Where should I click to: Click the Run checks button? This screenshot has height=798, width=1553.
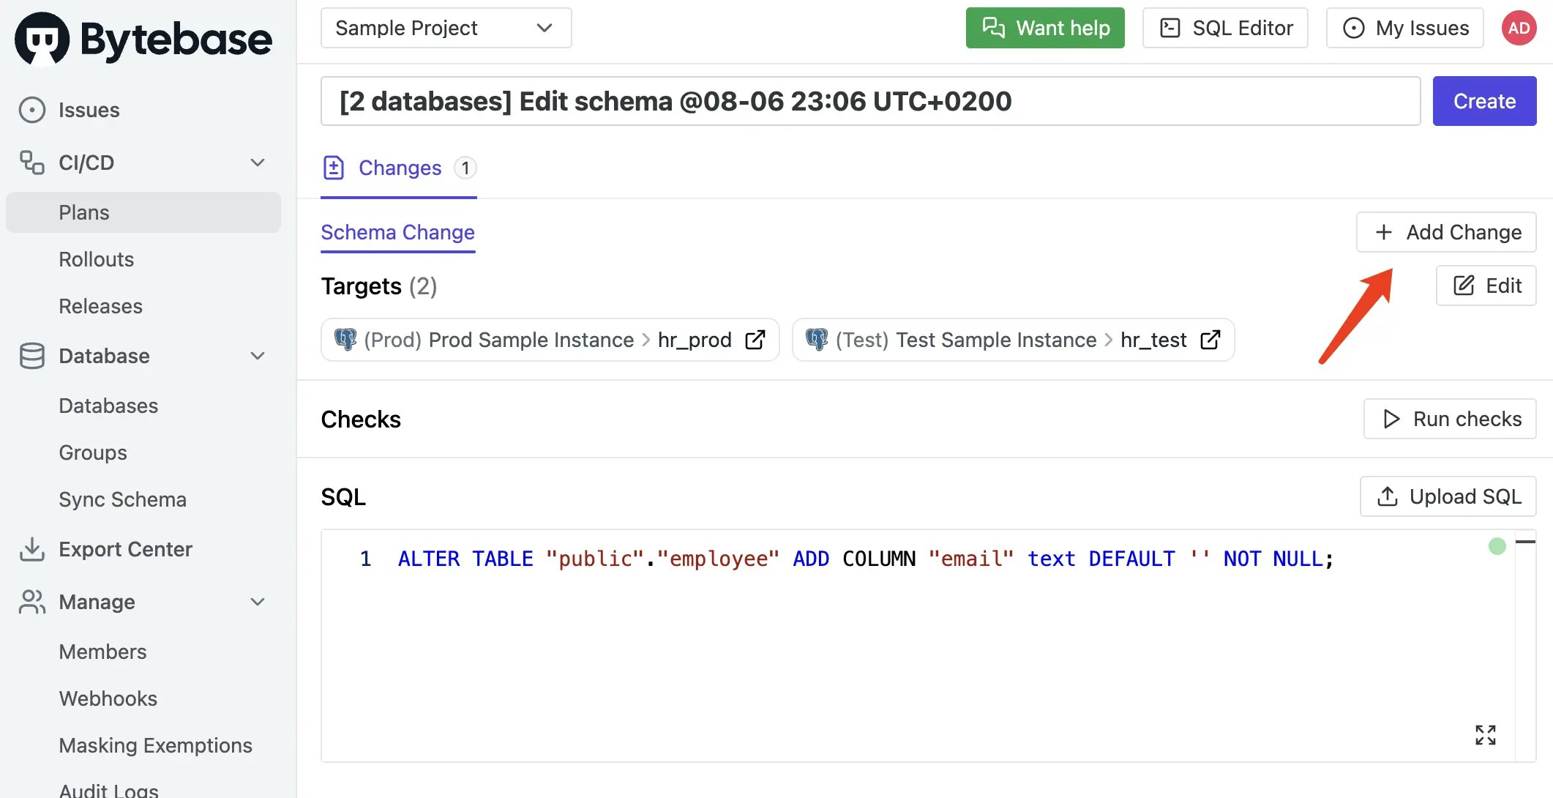coord(1450,419)
